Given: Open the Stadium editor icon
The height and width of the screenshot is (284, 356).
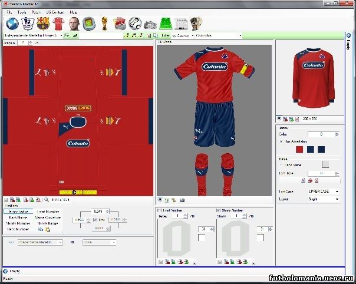Looking at the screenshot, I should (x=89, y=24).
